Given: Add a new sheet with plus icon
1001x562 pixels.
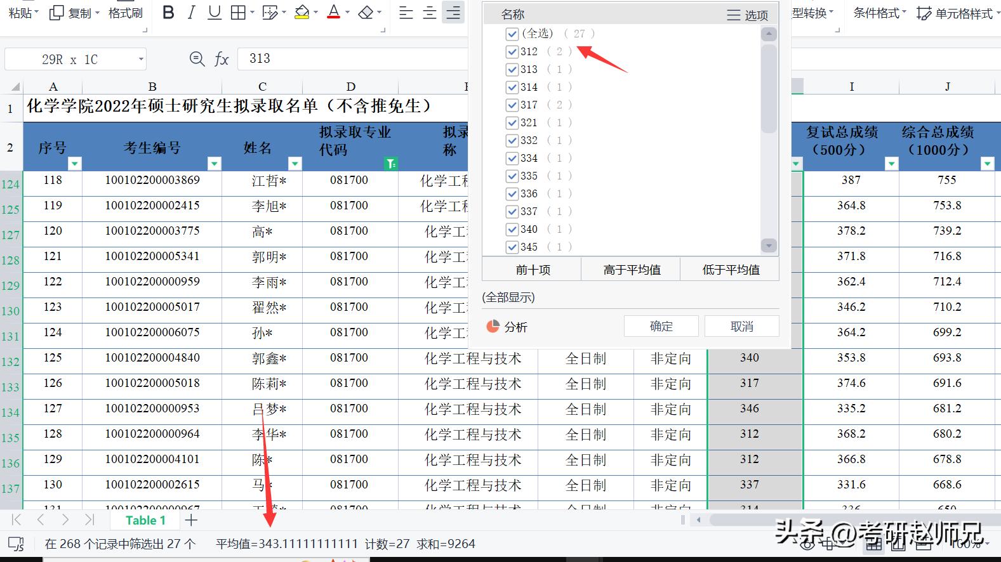Looking at the screenshot, I should tap(191, 520).
